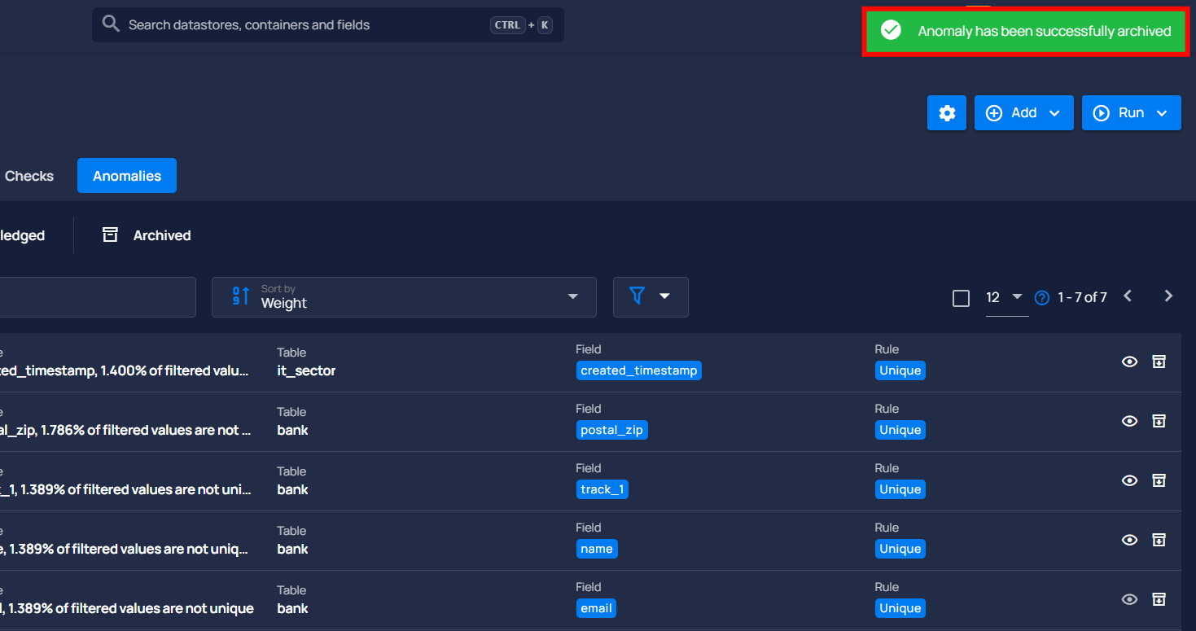Change the page size of 12
Viewport: 1196px width, 631px height.
click(1005, 297)
